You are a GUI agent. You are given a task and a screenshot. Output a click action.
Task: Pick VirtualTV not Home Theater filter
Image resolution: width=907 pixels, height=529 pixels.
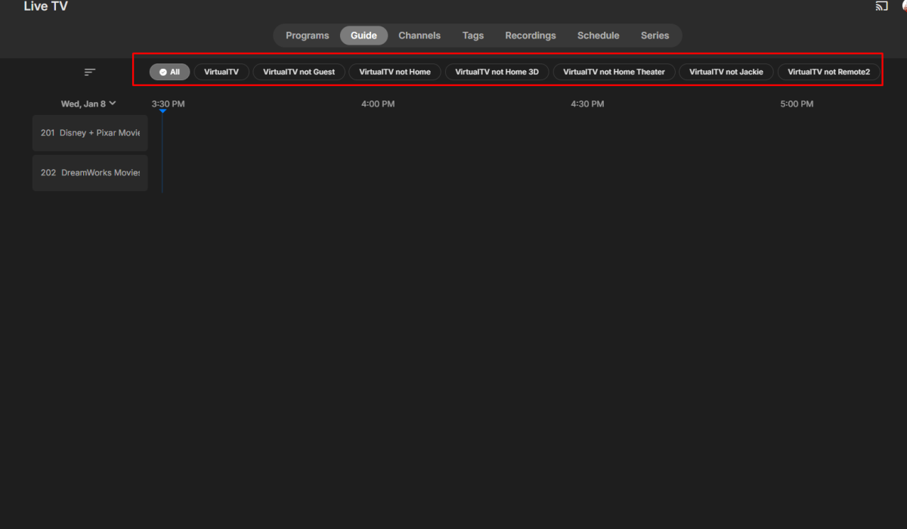pos(614,72)
